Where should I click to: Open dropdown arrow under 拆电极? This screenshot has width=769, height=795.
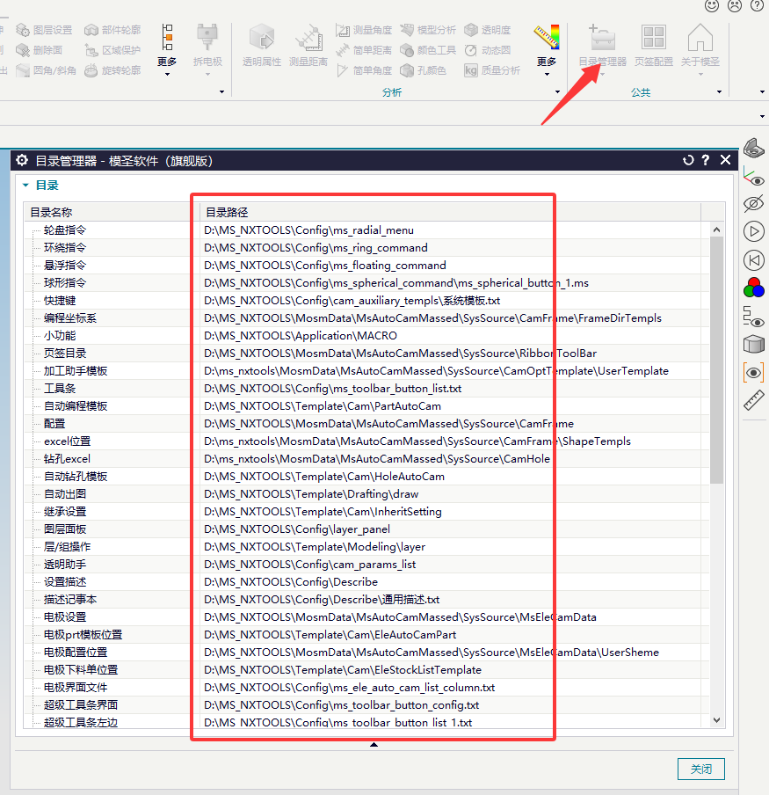point(207,74)
